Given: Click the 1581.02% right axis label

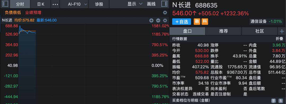Looking at the screenshot, I should click(x=160, y=26).
